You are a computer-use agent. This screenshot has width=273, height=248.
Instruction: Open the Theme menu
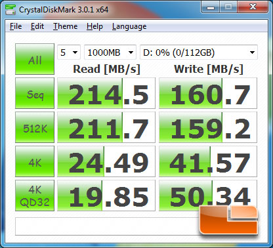[65, 26]
